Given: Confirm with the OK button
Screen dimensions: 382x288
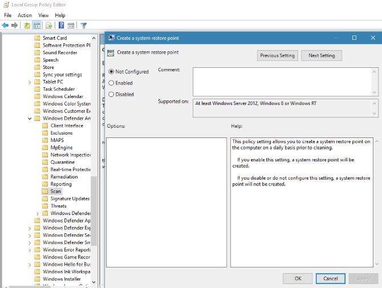Looking at the screenshot, I should (298, 278).
